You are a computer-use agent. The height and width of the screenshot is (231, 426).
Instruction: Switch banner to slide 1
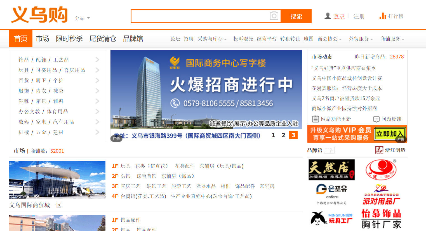click(x=273, y=135)
